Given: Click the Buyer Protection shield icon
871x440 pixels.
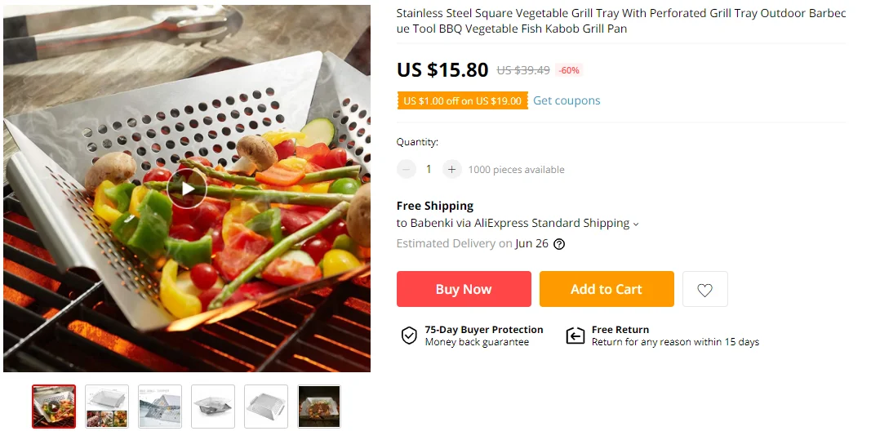Looking at the screenshot, I should (x=409, y=336).
